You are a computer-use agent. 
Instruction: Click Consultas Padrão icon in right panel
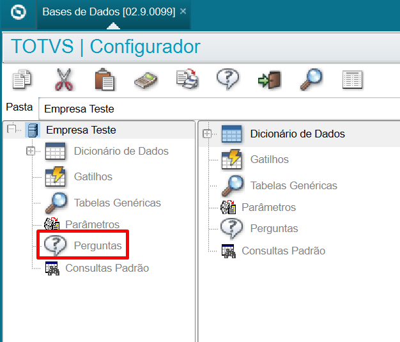click(229, 251)
